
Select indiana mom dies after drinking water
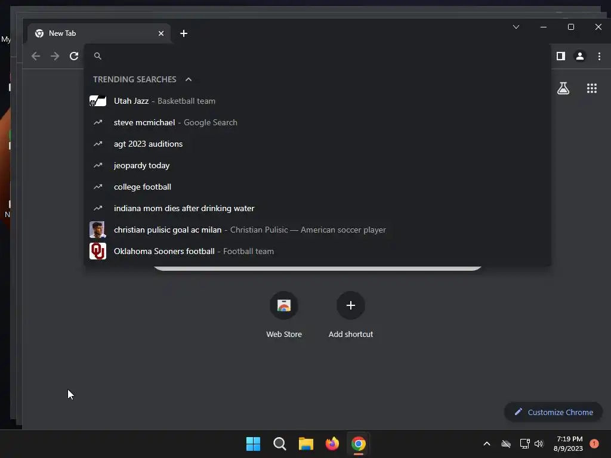tap(317, 208)
